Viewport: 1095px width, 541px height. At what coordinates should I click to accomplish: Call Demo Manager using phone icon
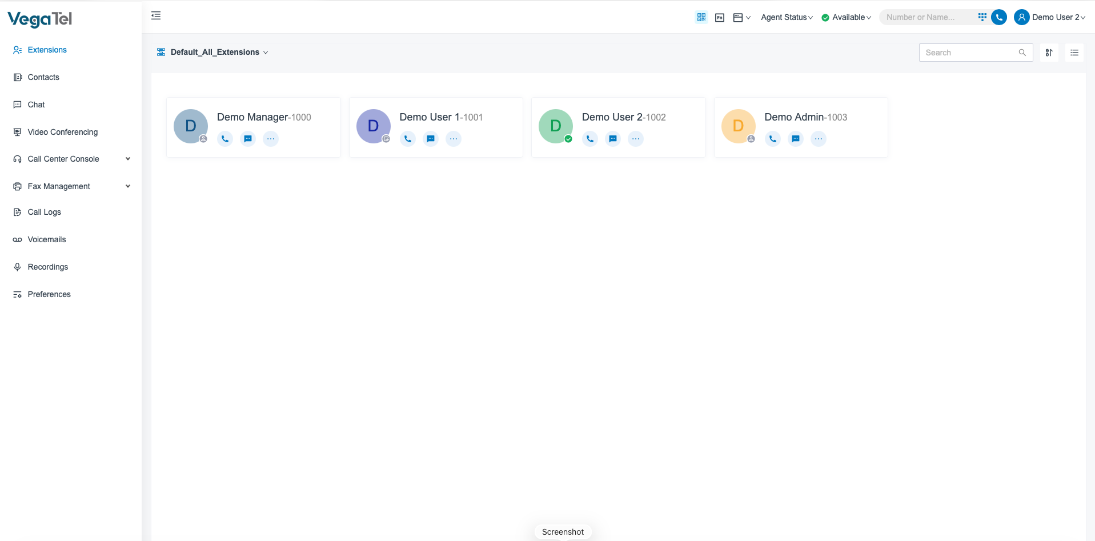(x=225, y=139)
